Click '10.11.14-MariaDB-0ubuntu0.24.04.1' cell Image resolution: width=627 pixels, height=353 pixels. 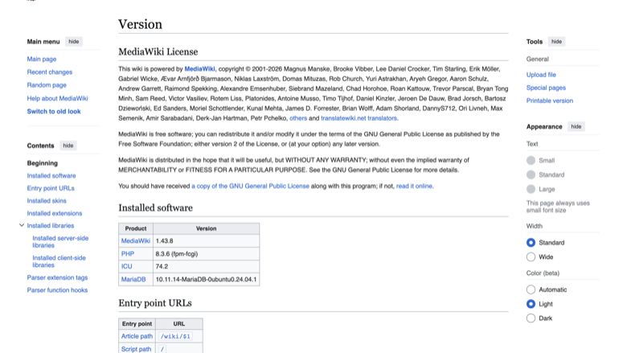[207, 280]
